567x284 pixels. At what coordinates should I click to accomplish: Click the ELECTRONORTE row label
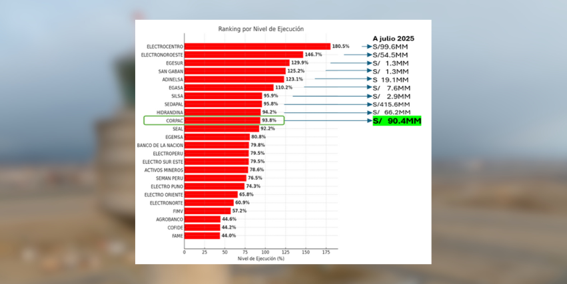(167, 203)
